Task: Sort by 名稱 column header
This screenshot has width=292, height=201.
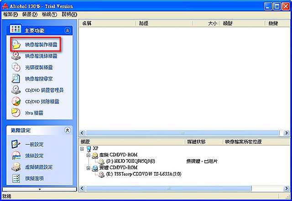Action: tap(108, 23)
